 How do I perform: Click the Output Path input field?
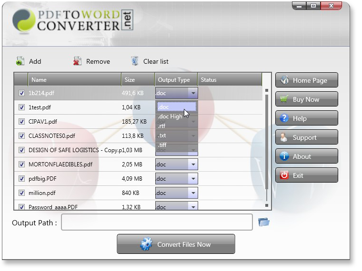[157, 222]
